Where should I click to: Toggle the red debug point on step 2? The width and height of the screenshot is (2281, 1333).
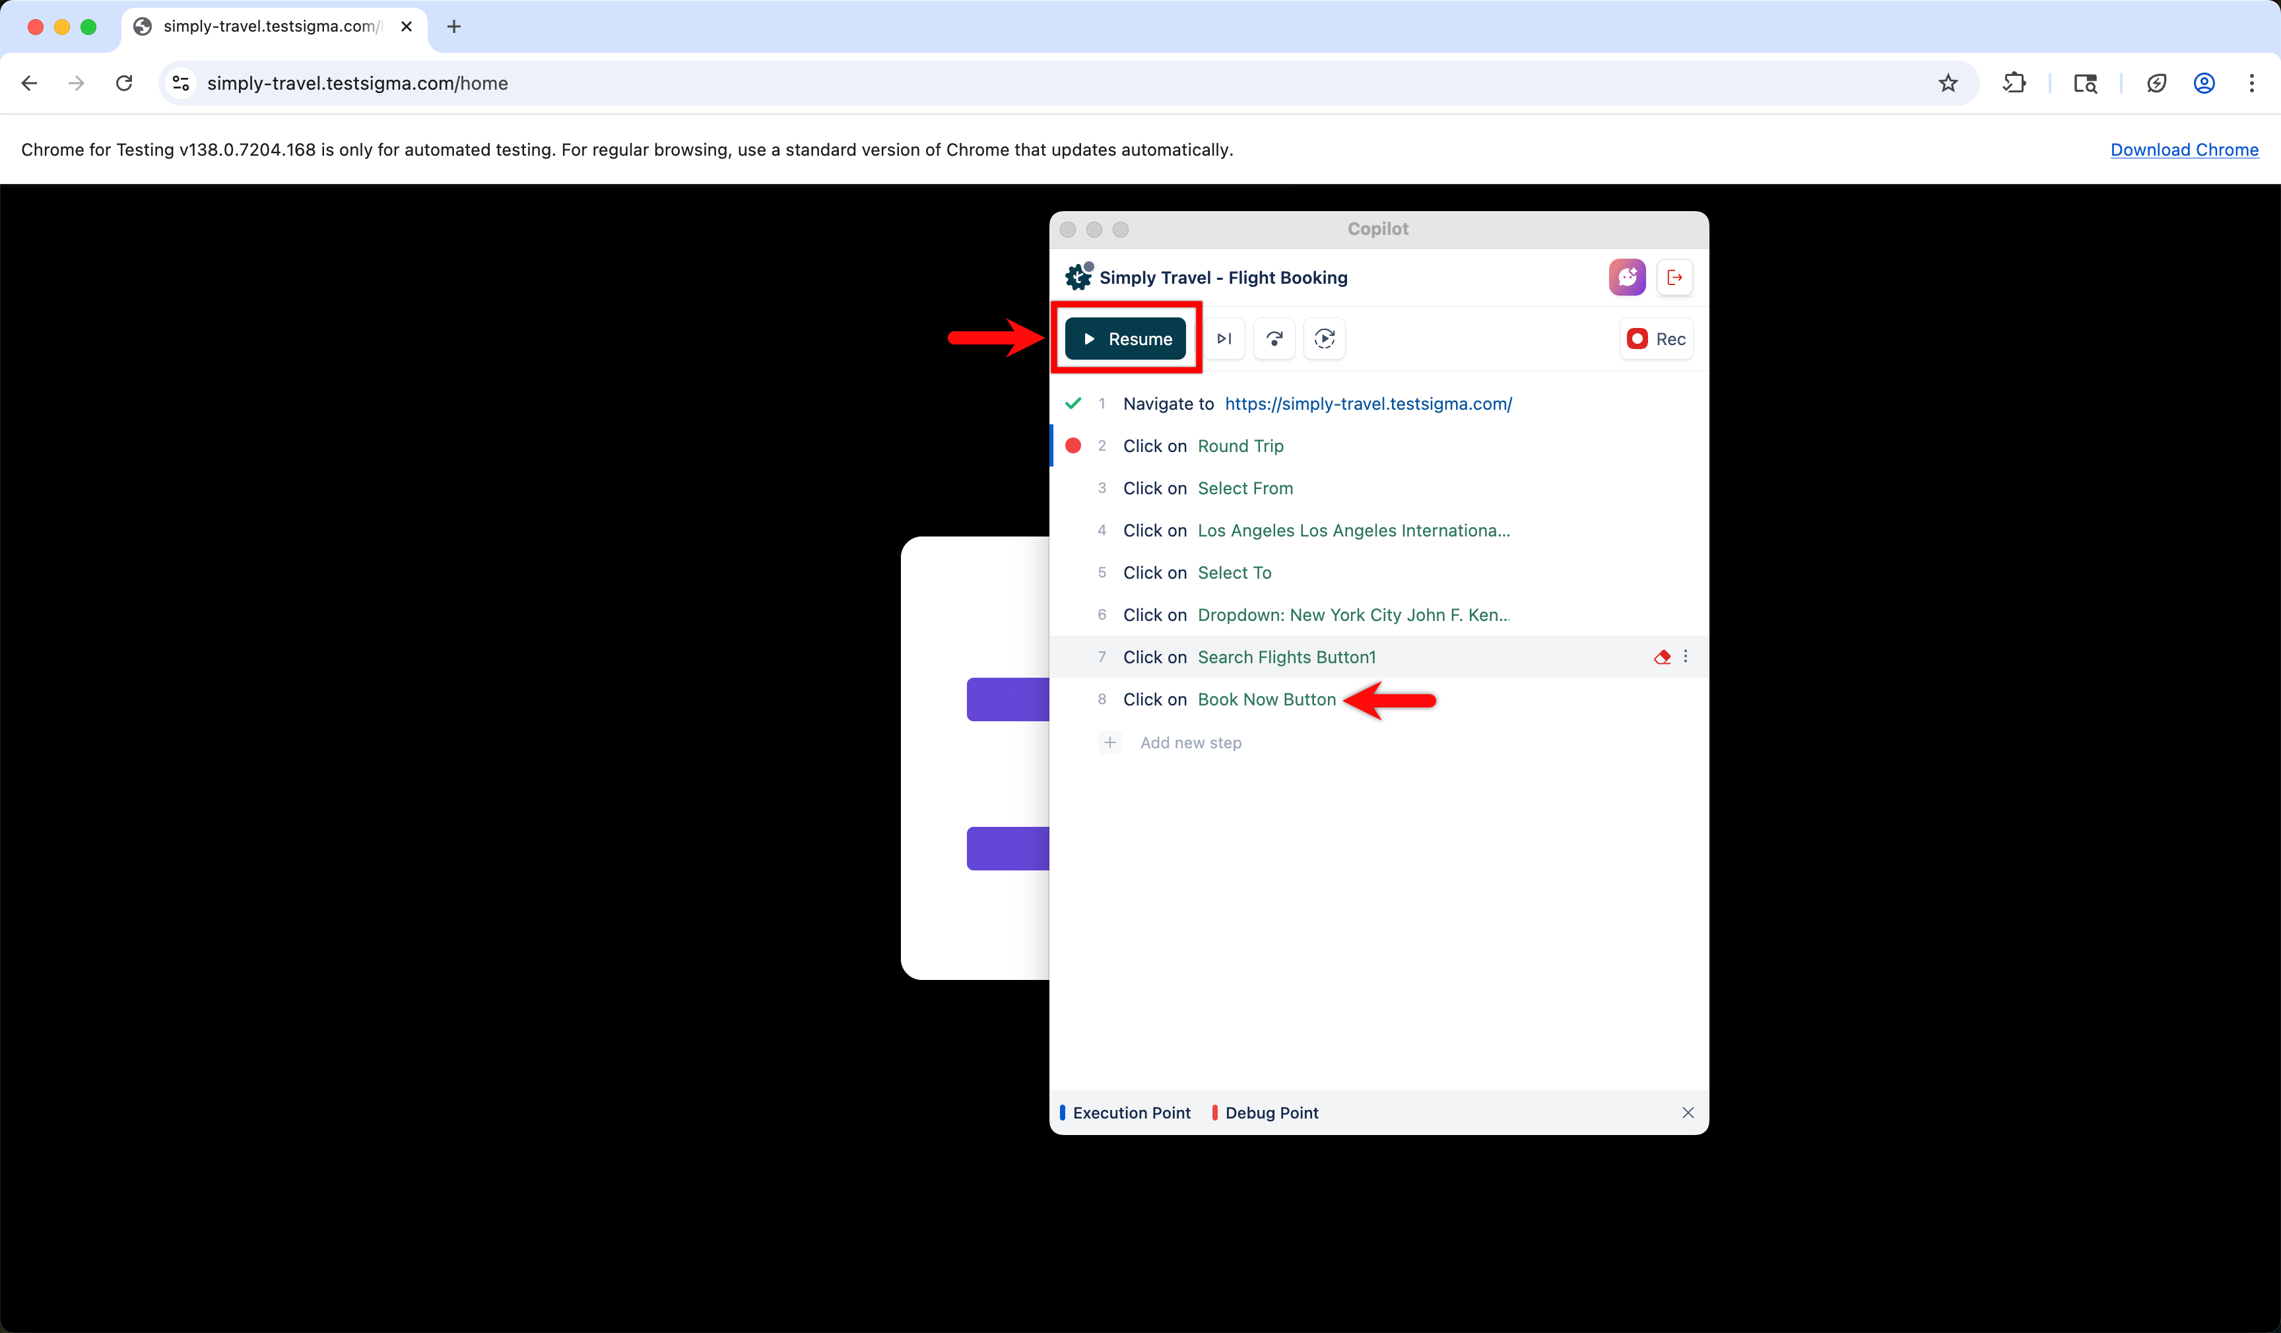[1074, 445]
